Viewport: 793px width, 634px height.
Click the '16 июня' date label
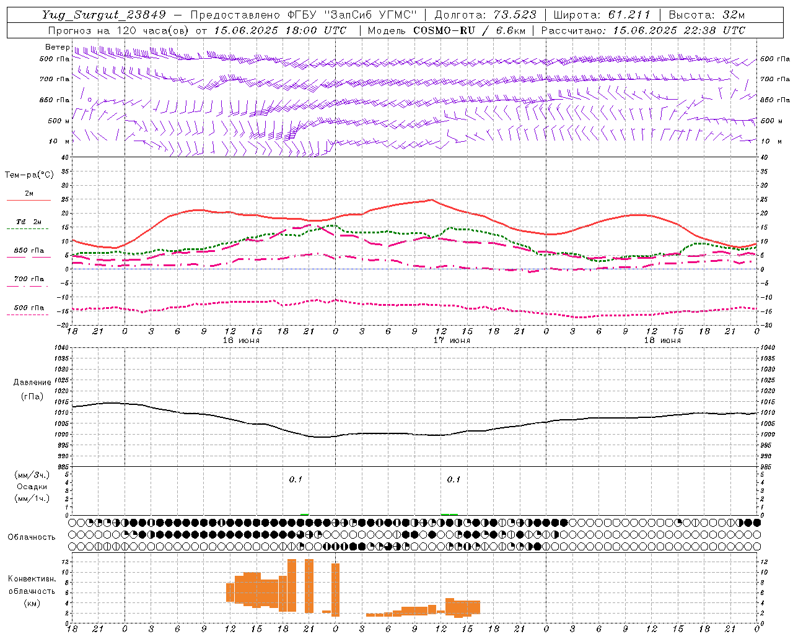[x=241, y=341]
